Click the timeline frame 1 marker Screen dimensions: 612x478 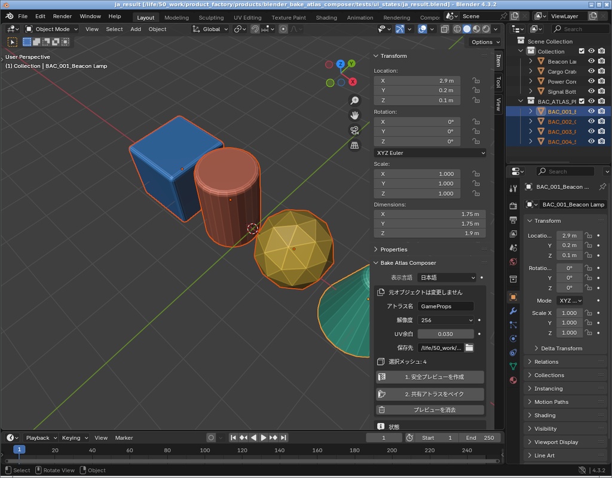click(19, 449)
